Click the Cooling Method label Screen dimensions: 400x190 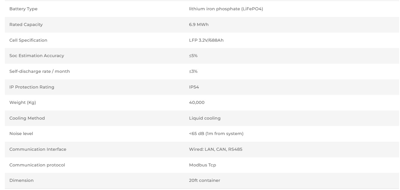[27, 118]
